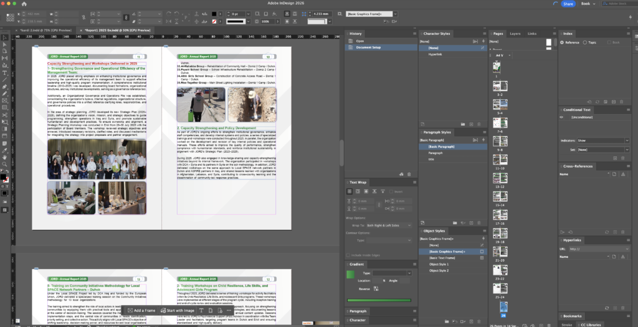Viewport: 638px width, 327px height.
Task: Select the Hand tool
Action: click(4, 156)
